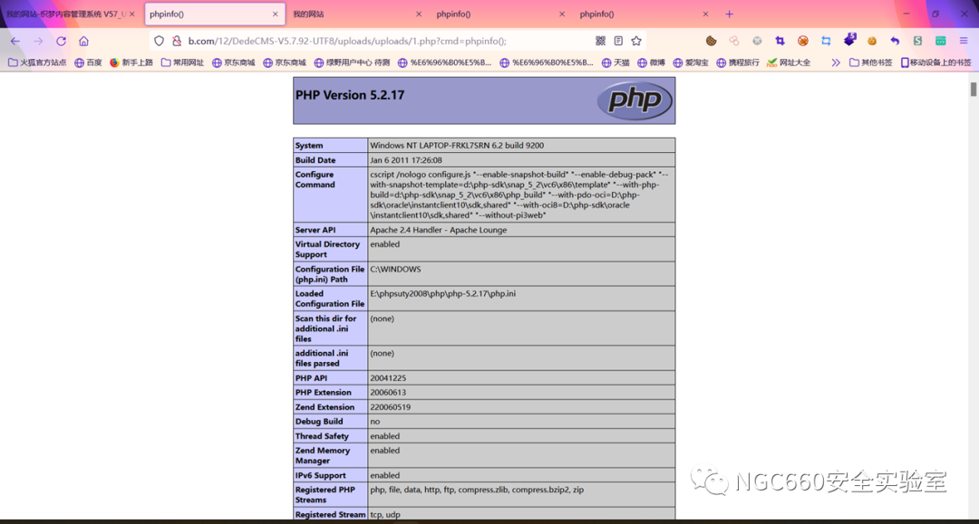Select the 'C:\WINDOWS' php.ini path value
This screenshot has height=524, width=979.
395,269
